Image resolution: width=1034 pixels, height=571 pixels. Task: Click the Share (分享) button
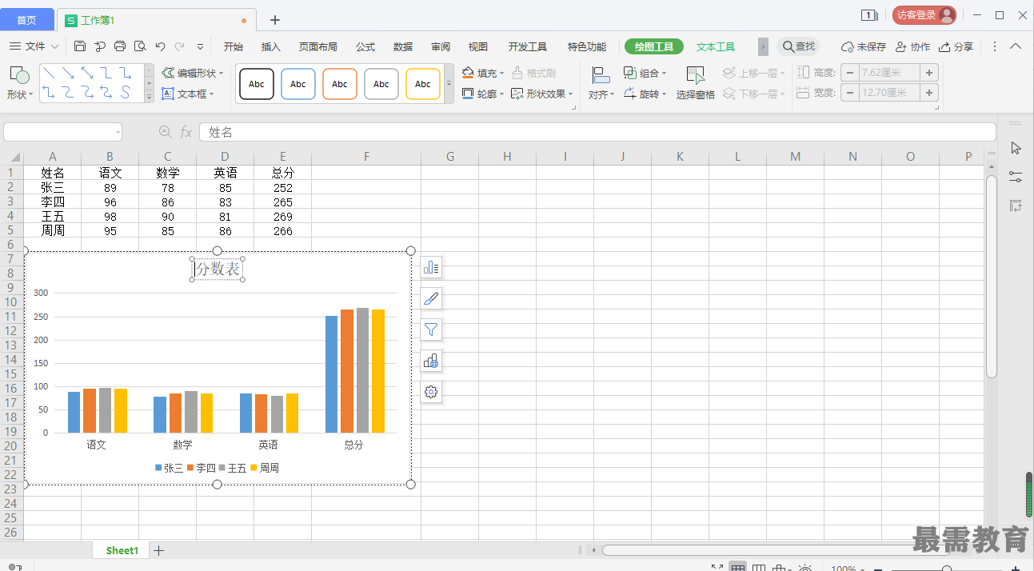956,46
